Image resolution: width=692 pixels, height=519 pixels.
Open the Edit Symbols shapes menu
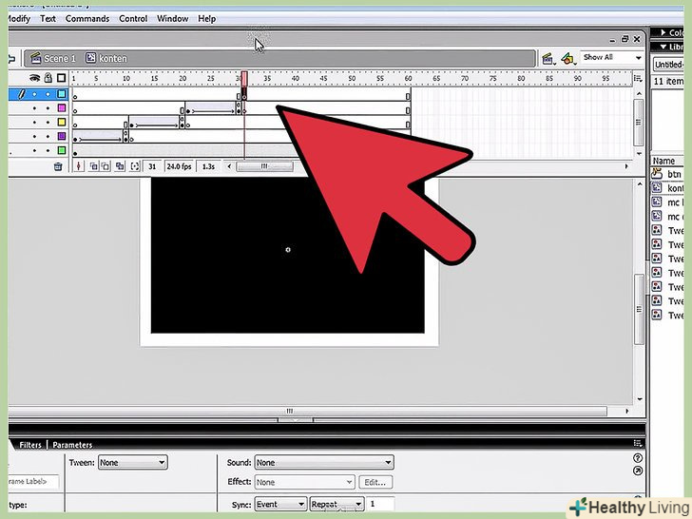coord(568,58)
